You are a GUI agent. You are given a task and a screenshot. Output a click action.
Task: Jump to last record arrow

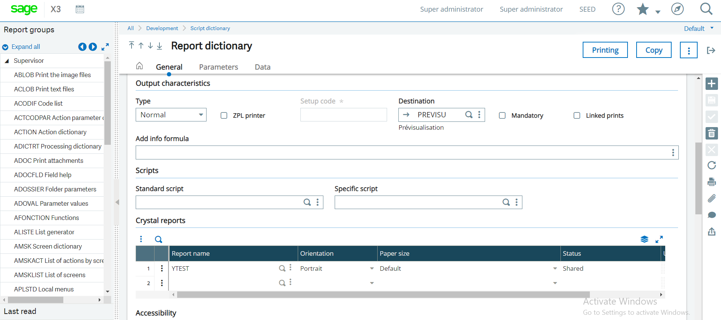tap(160, 45)
